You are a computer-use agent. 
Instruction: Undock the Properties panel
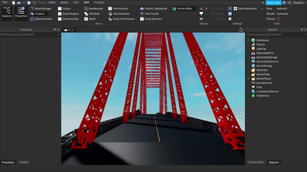[55, 30]
